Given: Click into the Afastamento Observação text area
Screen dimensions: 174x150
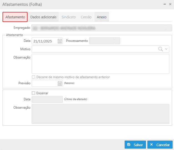Looking at the screenshot, I should (100, 64).
